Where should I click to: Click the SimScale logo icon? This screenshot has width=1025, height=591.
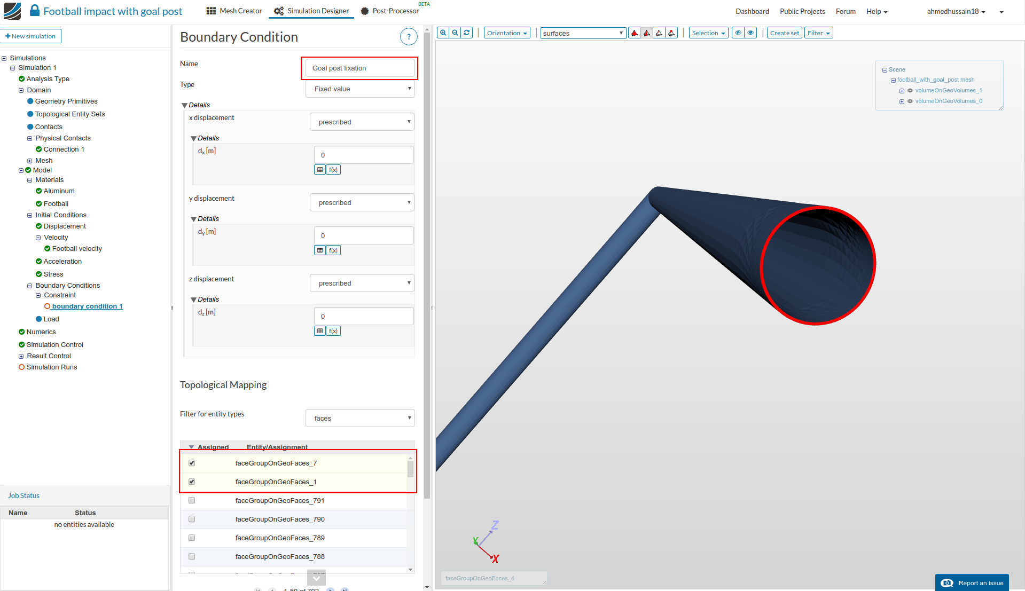coord(12,11)
